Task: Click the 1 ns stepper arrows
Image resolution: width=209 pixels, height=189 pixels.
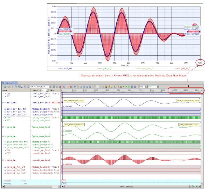Action: pos(158,87)
